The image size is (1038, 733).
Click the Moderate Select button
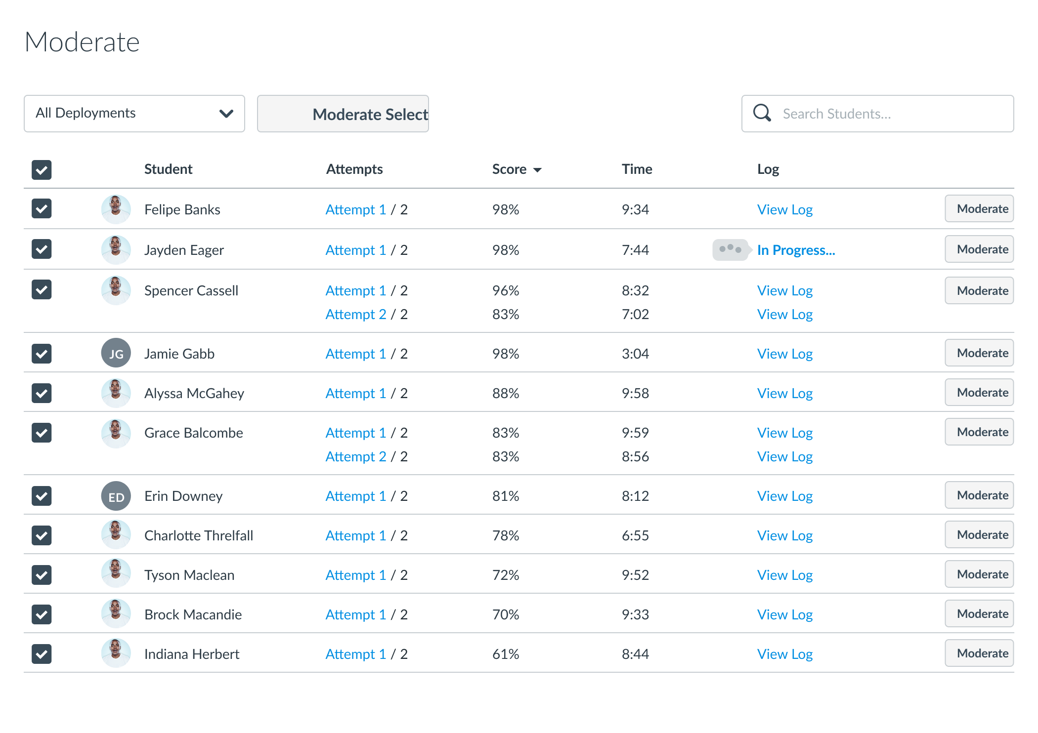pos(343,114)
